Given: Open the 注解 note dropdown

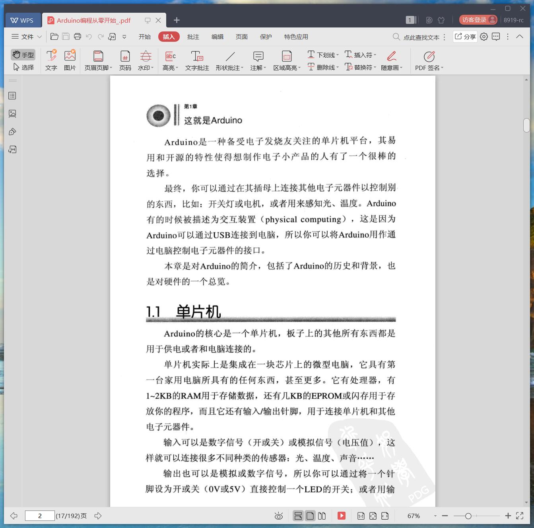Looking at the screenshot, I should click(x=258, y=60).
